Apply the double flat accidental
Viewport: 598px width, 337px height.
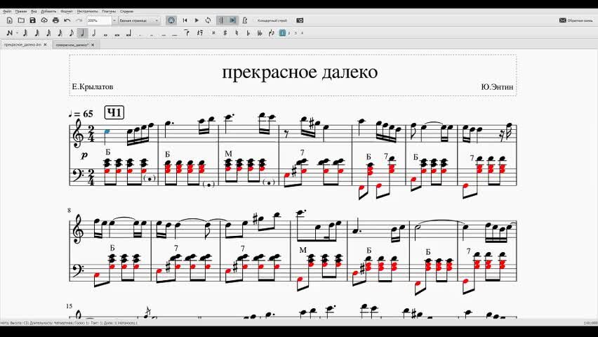pos(260,33)
